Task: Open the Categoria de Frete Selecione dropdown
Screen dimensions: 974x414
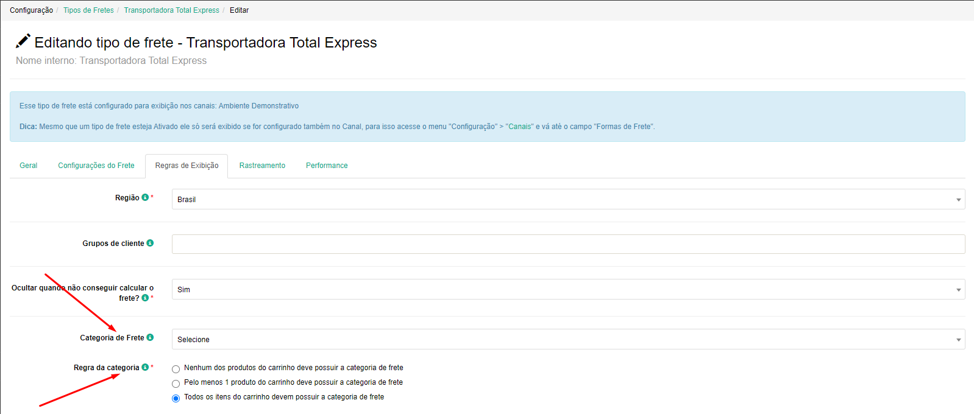Action: pos(568,339)
